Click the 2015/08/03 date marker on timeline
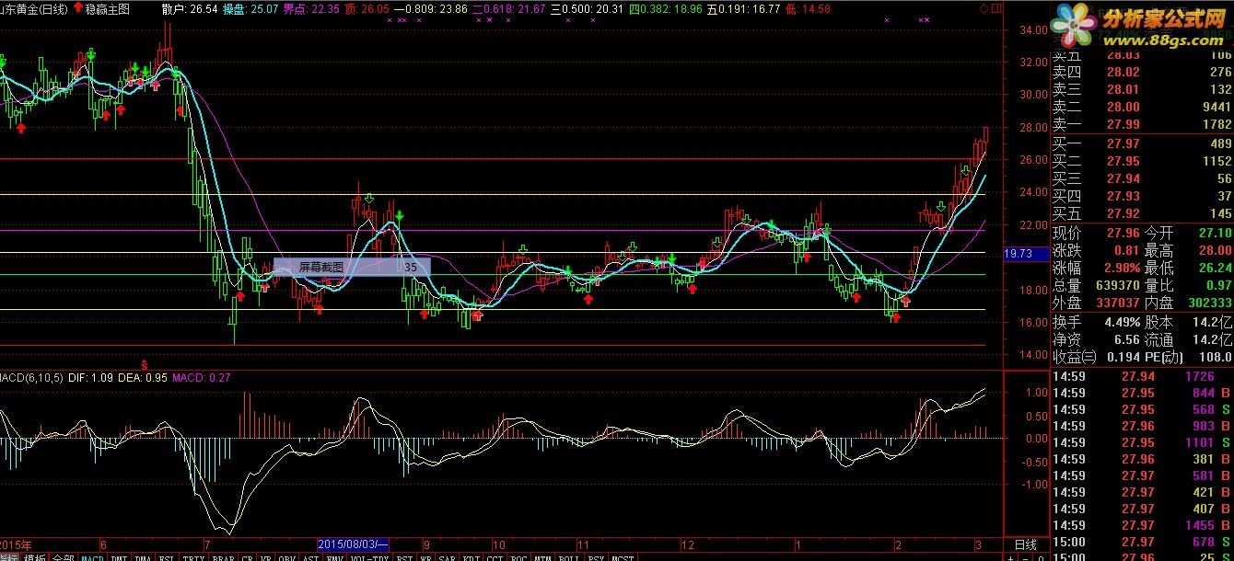1234x561 pixels. pos(353,544)
